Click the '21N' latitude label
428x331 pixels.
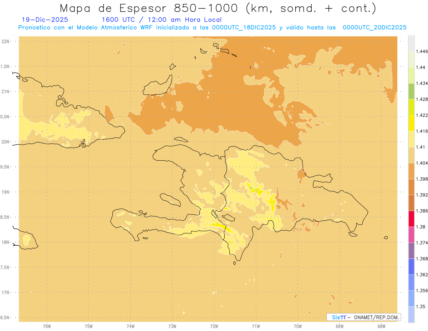(x=5, y=91)
